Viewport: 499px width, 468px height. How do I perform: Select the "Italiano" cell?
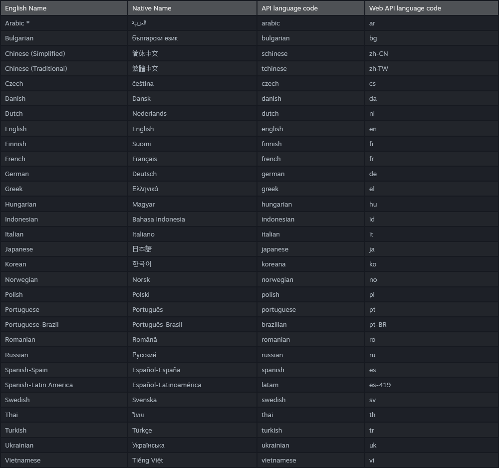click(192, 234)
